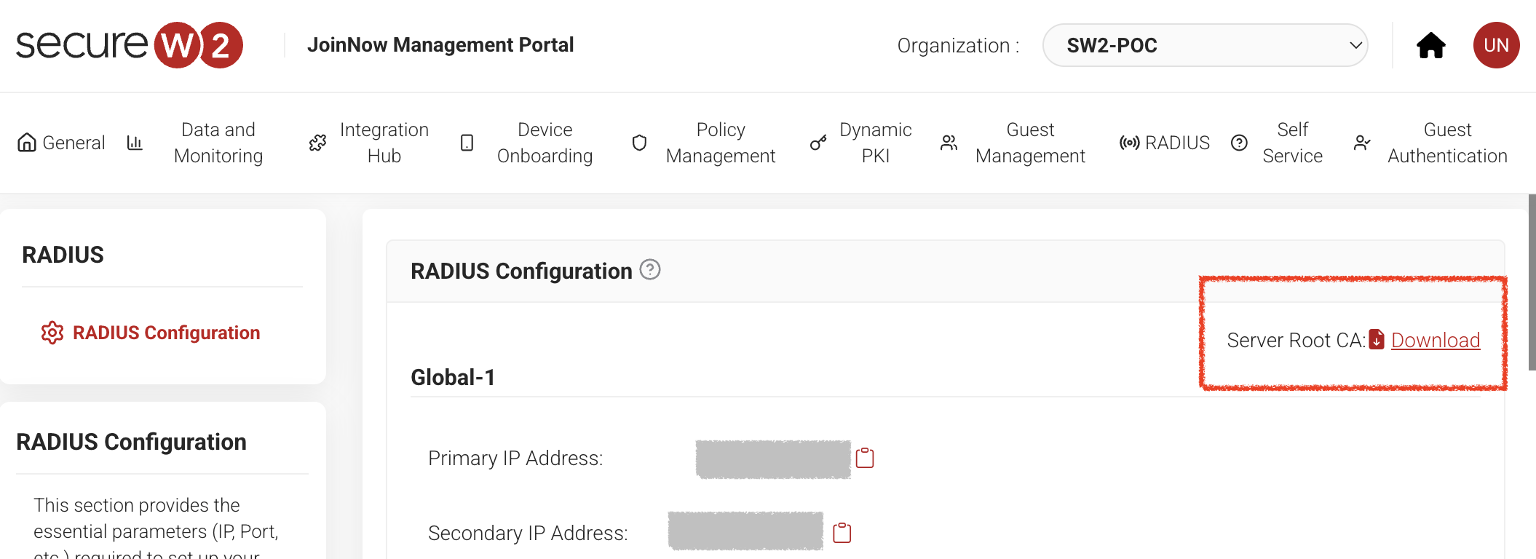Download the Server Root CA
The width and height of the screenshot is (1536, 559).
pyautogui.click(x=1436, y=340)
